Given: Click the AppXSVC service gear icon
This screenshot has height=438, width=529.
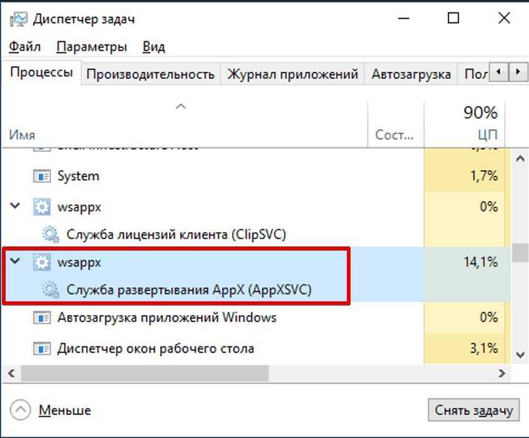Looking at the screenshot, I should point(51,290).
